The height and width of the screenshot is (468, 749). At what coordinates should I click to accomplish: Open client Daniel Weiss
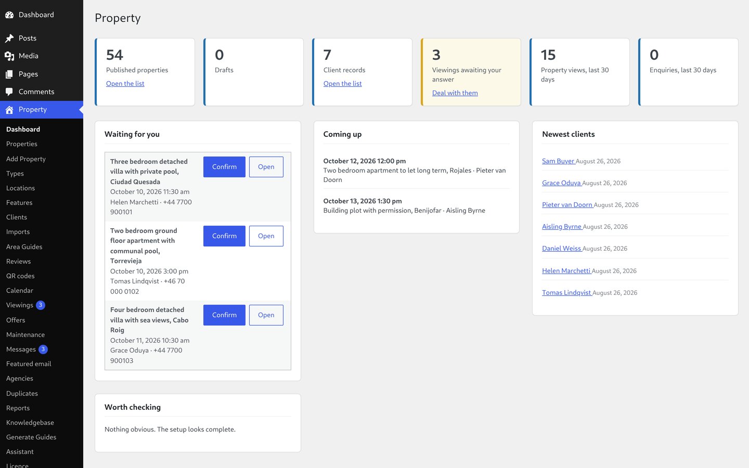[562, 249]
